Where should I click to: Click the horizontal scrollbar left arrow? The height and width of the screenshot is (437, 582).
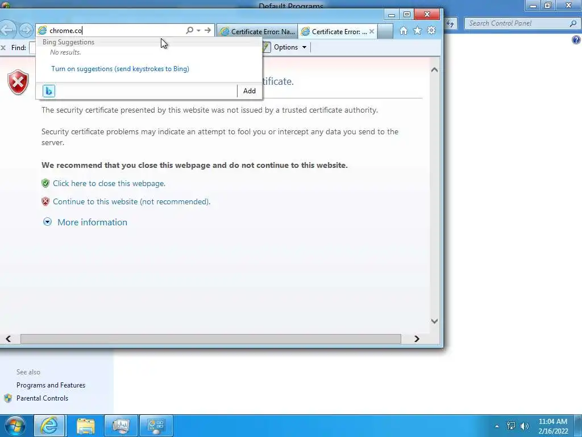pyautogui.click(x=8, y=339)
